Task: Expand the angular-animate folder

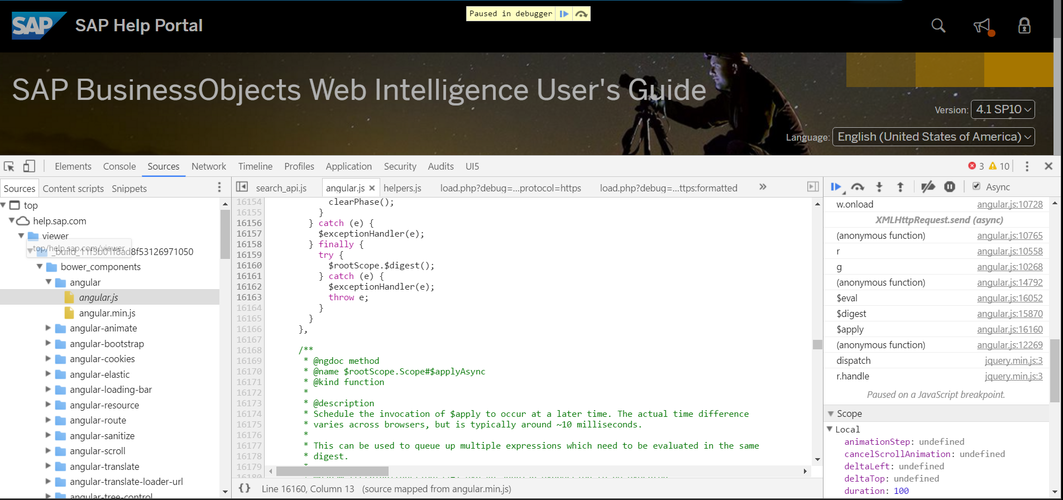Action: (48, 328)
